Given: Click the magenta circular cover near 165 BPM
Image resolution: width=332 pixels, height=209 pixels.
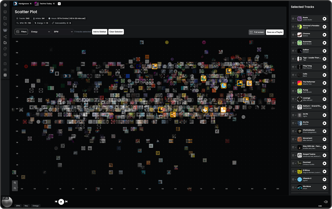Looking at the screenshot, I should tap(204, 42).
